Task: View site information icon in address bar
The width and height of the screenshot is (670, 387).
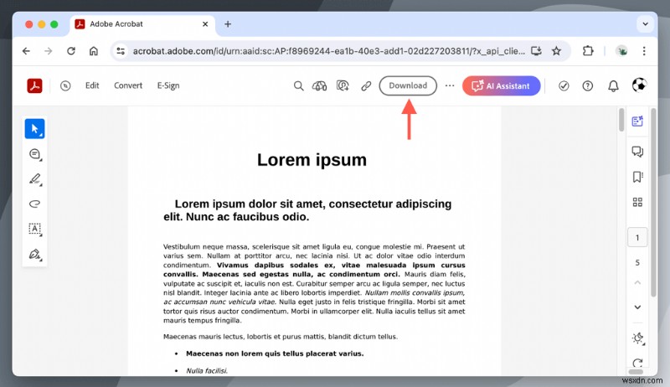Action: tap(121, 51)
